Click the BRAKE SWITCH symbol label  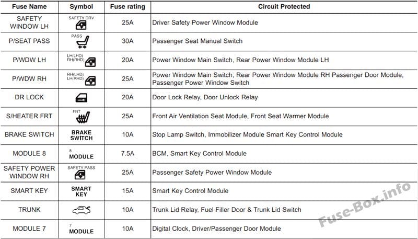pyautogui.click(x=82, y=135)
